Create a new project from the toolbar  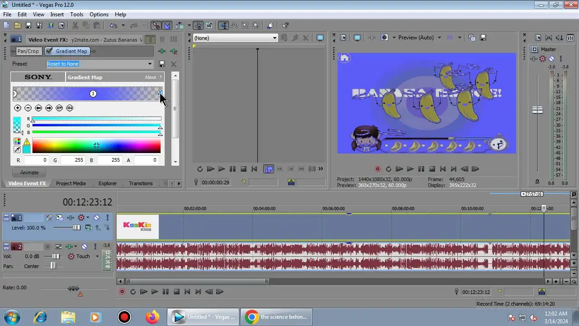(x=6, y=26)
